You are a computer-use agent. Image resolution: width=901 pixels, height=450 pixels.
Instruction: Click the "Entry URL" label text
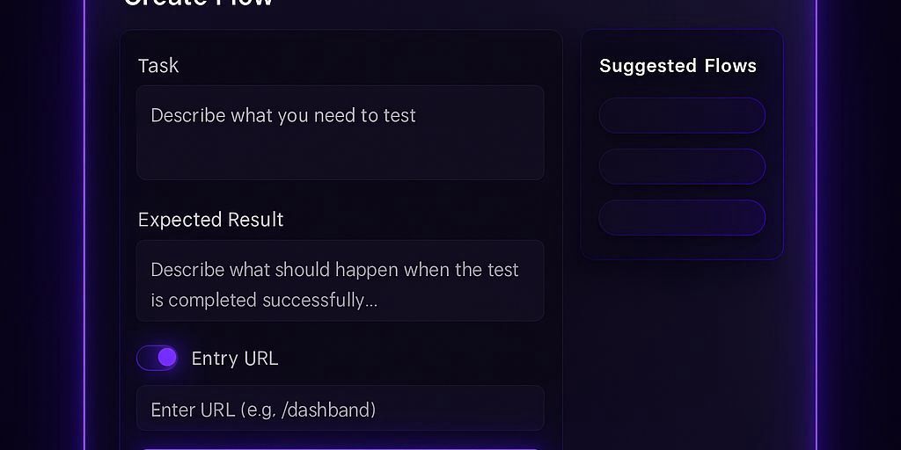pos(234,359)
